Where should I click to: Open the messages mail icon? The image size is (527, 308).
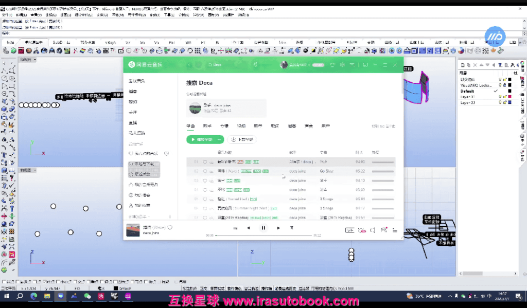click(x=352, y=64)
